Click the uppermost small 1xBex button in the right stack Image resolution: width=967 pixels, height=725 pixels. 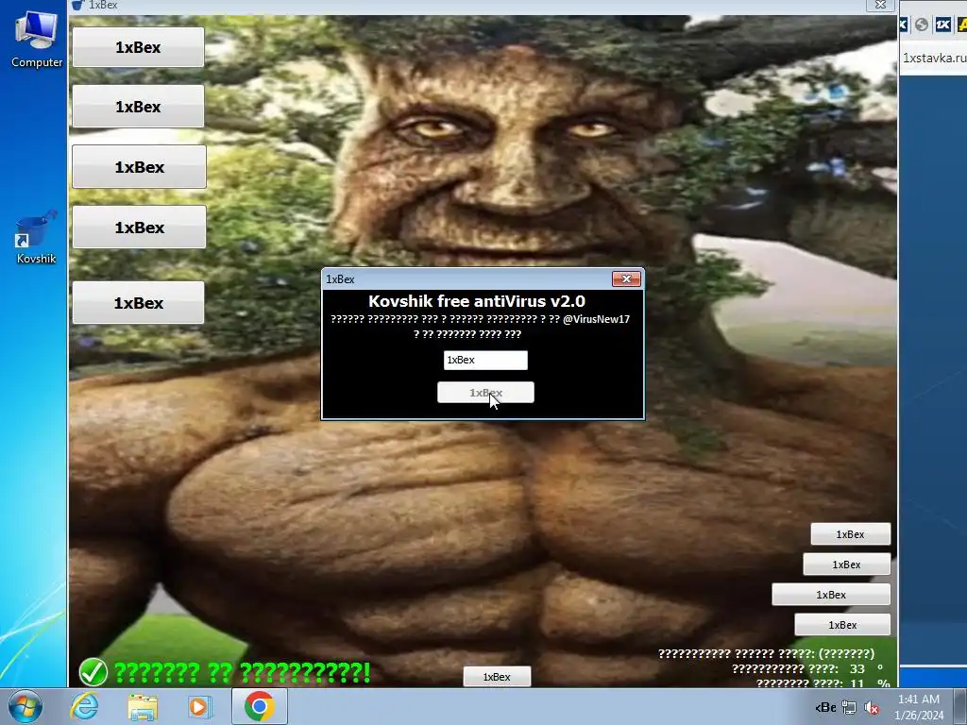pyautogui.click(x=851, y=534)
